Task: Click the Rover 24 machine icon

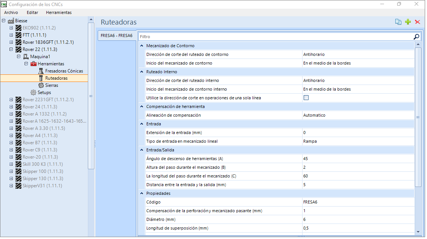Action: (x=18, y=107)
